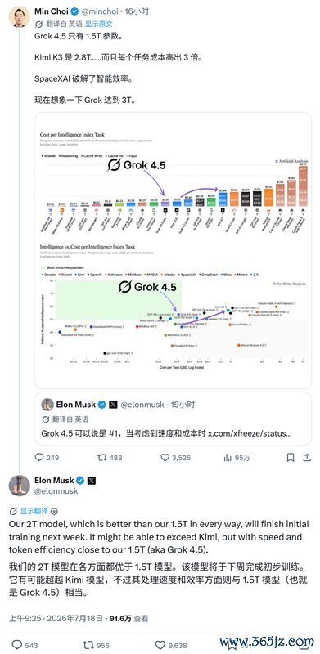Bookmark Min Choi's tweet
The width and height of the screenshot is (320, 654).
pyautogui.click(x=291, y=458)
